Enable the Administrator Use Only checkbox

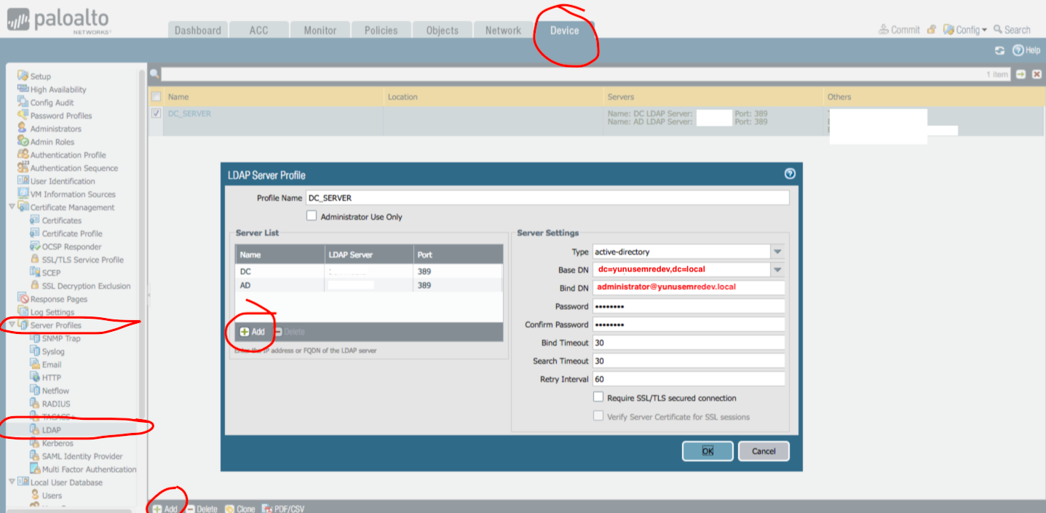coord(312,216)
